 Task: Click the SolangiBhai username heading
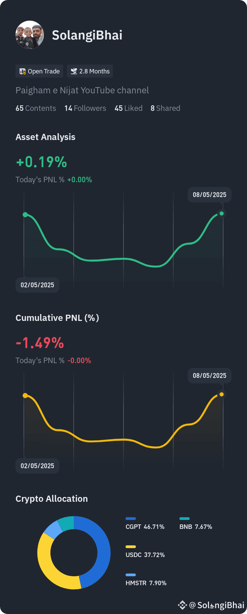(87, 35)
